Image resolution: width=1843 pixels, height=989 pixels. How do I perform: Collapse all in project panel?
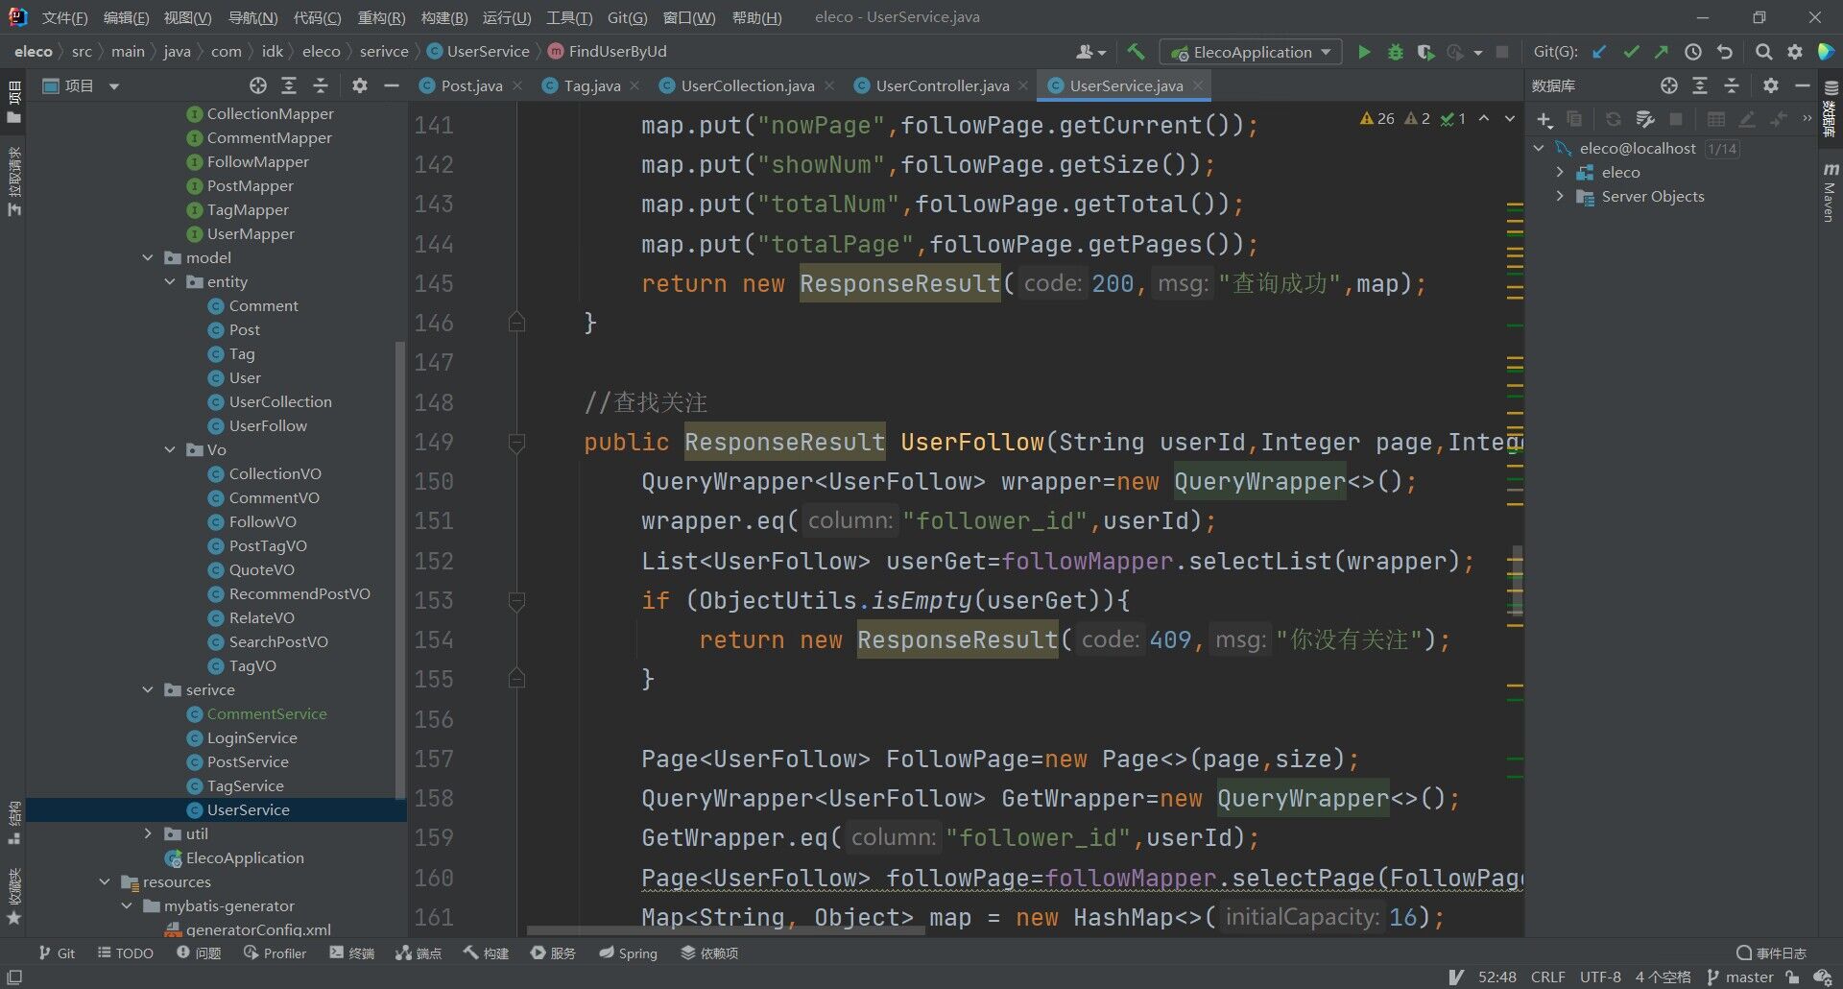[x=321, y=85]
